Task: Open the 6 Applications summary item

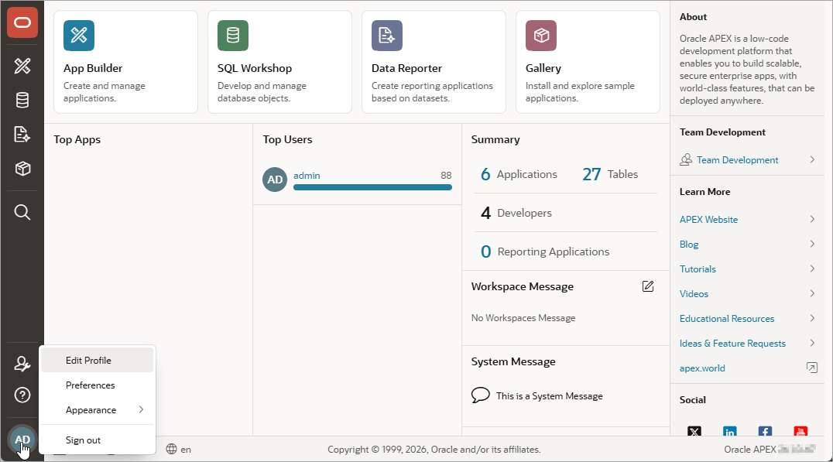Action: coord(519,174)
